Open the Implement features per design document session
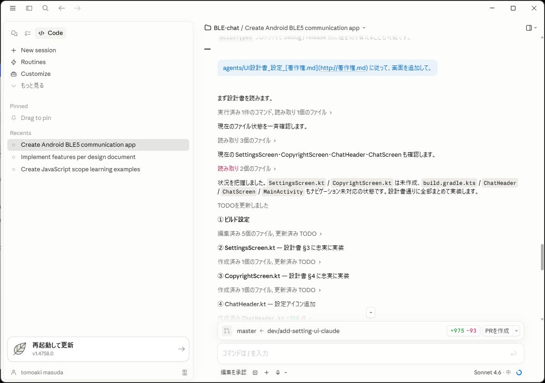The width and height of the screenshot is (545, 383). pyautogui.click(x=78, y=157)
